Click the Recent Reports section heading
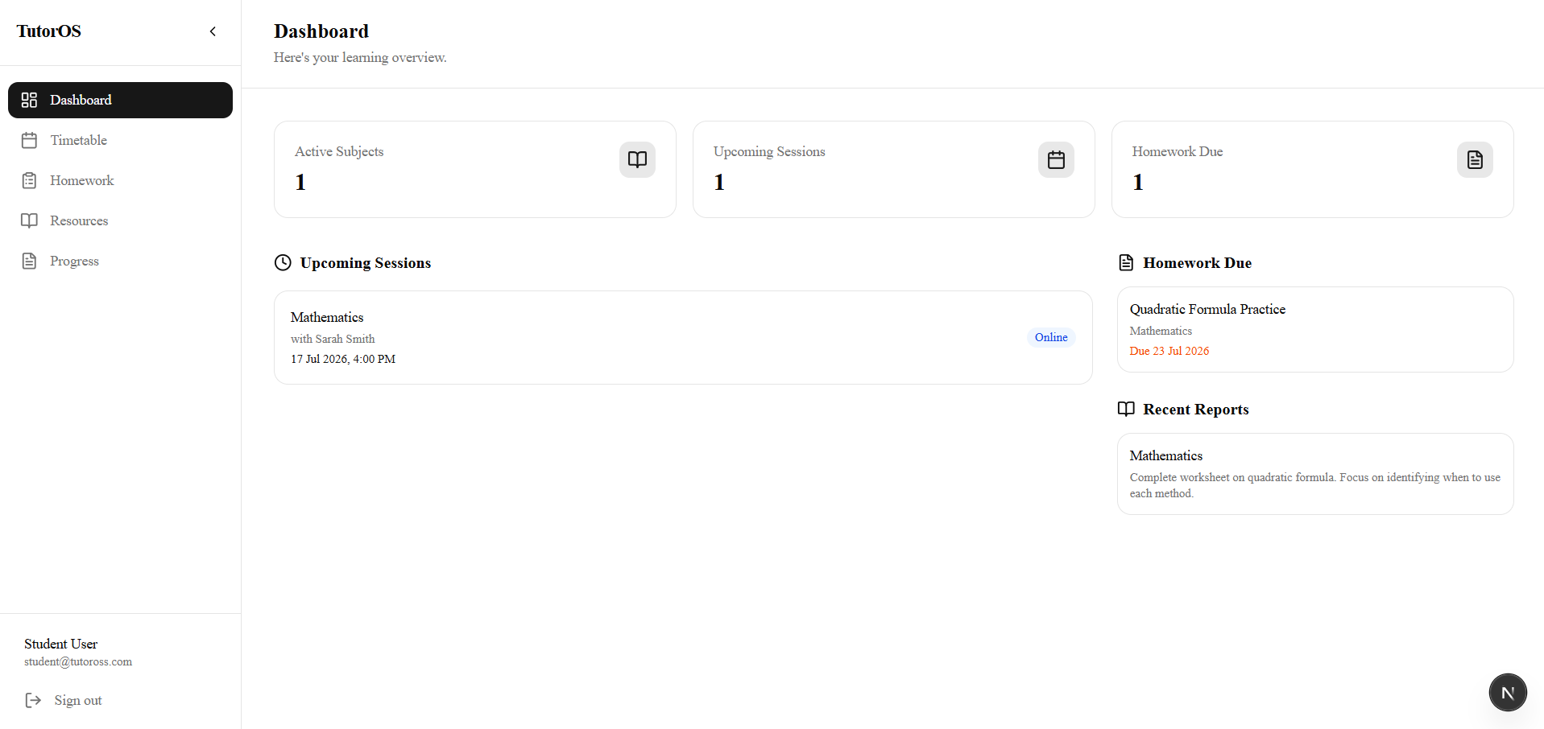The width and height of the screenshot is (1544, 729). point(1196,410)
